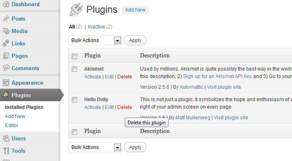Open the top Bulk Actions dropdown
The height and width of the screenshot is (161, 292).
95,40
